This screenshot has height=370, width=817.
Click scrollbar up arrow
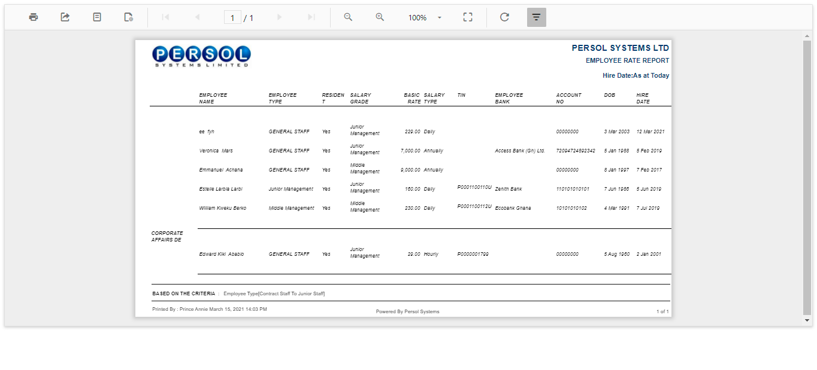(x=807, y=36)
